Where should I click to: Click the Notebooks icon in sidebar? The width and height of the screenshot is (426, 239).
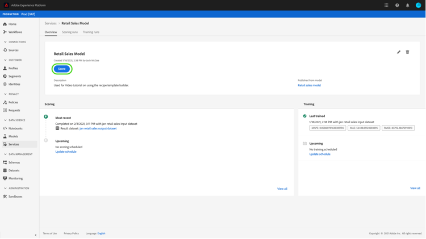[x=5, y=128]
